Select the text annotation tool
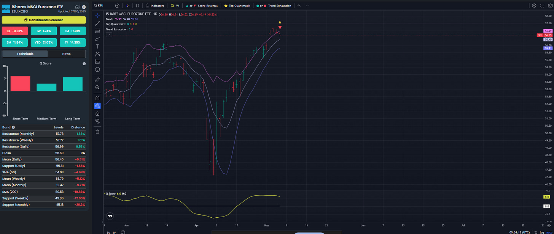Image resolution: width=554 pixels, height=234 pixels. (x=98, y=46)
